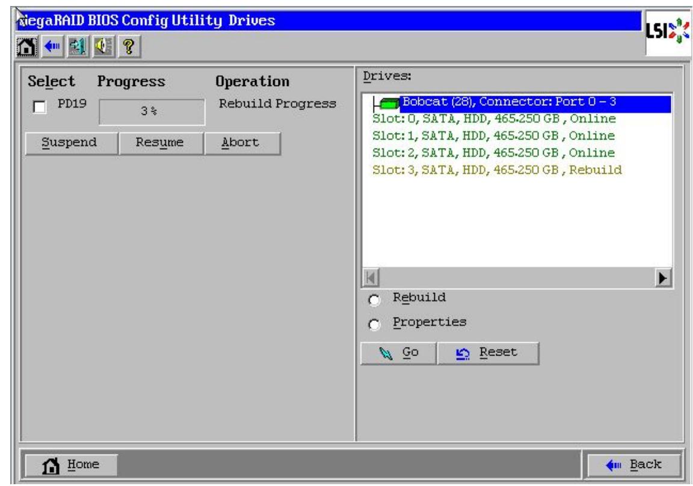Image resolution: width=693 pixels, height=486 pixels.
Task: Click the blue back arrow toolbar icon
Action: 52,46
